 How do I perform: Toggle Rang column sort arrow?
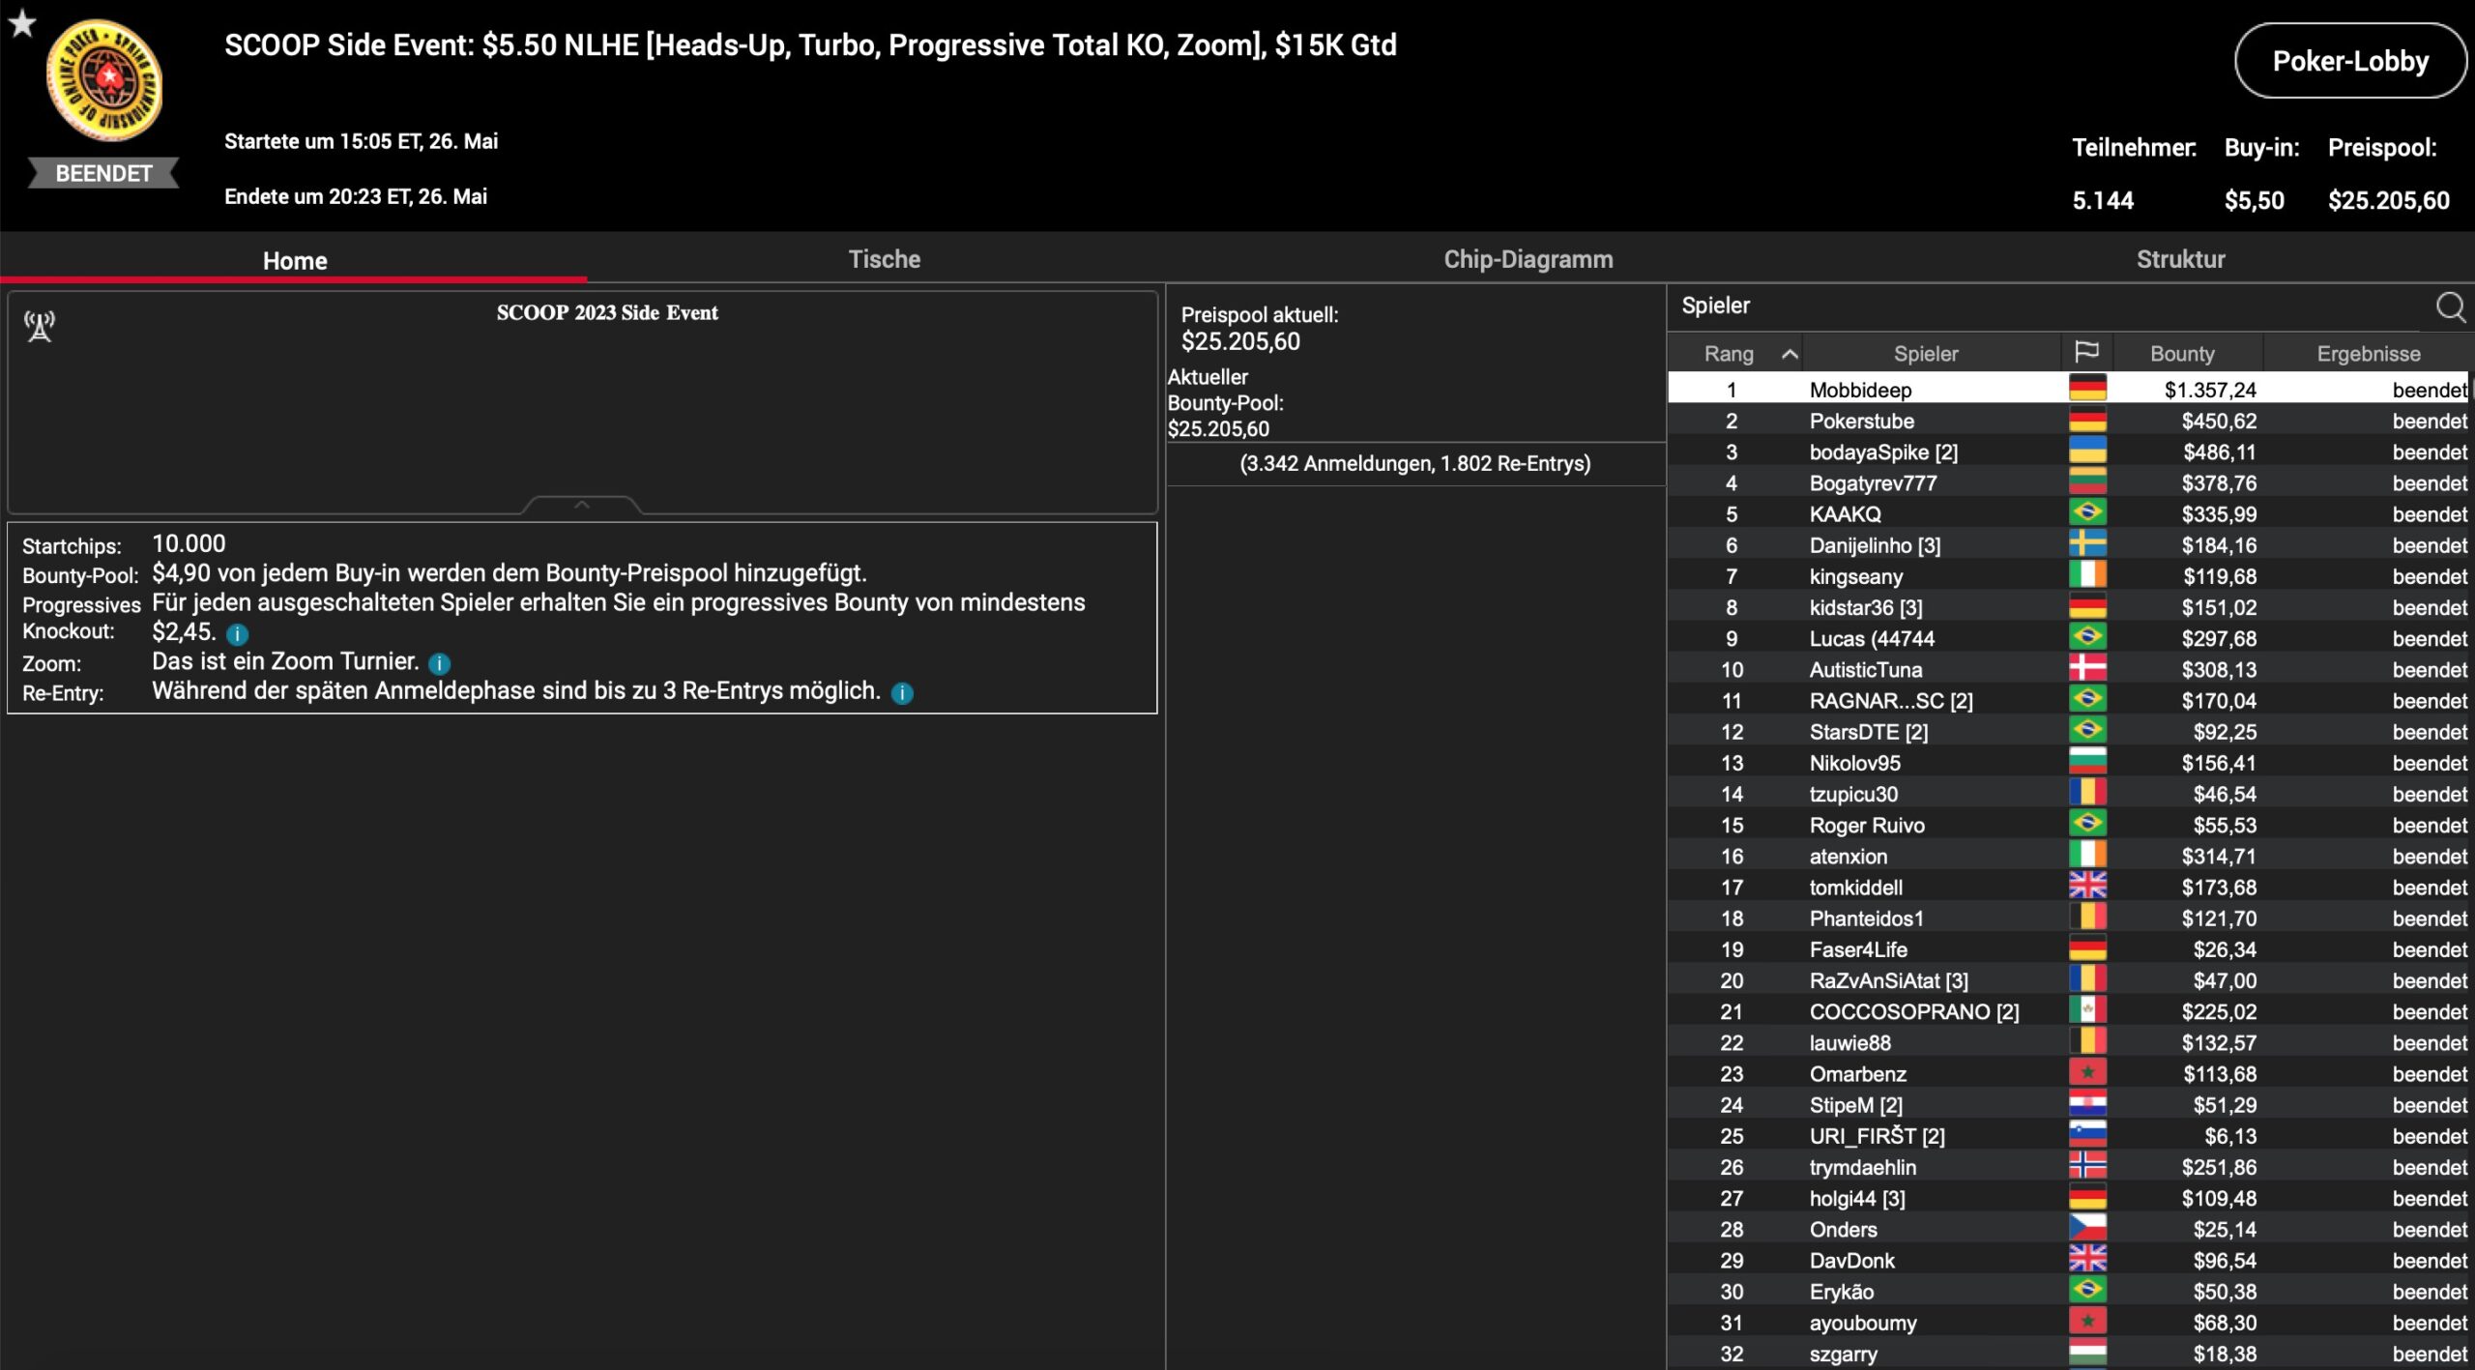coord(1790,355)
